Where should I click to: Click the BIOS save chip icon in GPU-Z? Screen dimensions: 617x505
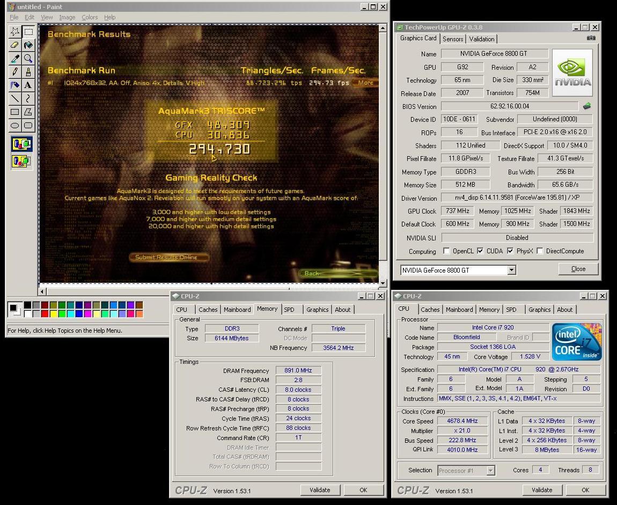click(x=587, y=106)
